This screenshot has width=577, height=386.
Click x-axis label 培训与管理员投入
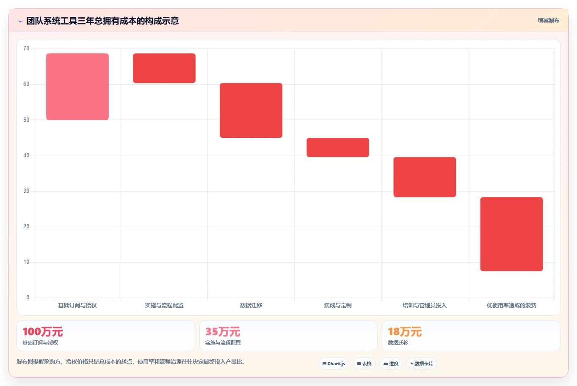pos(425,305)
